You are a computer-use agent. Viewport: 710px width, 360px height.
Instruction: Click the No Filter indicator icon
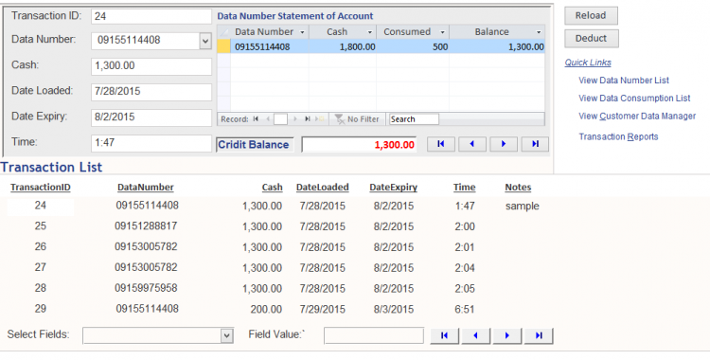click(x=339, y=119)
